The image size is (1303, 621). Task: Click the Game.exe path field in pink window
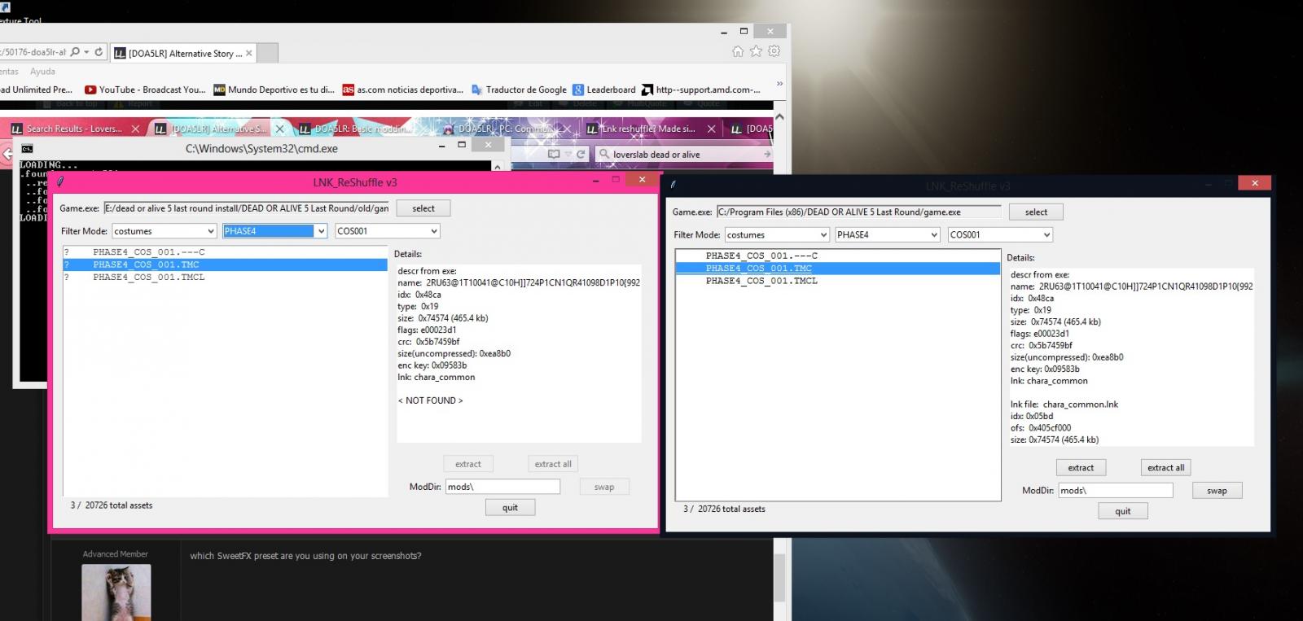247,208
